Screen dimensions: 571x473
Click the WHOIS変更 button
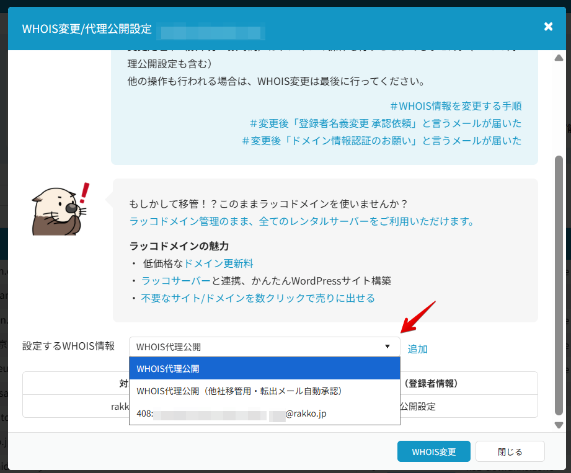[434, 451]
